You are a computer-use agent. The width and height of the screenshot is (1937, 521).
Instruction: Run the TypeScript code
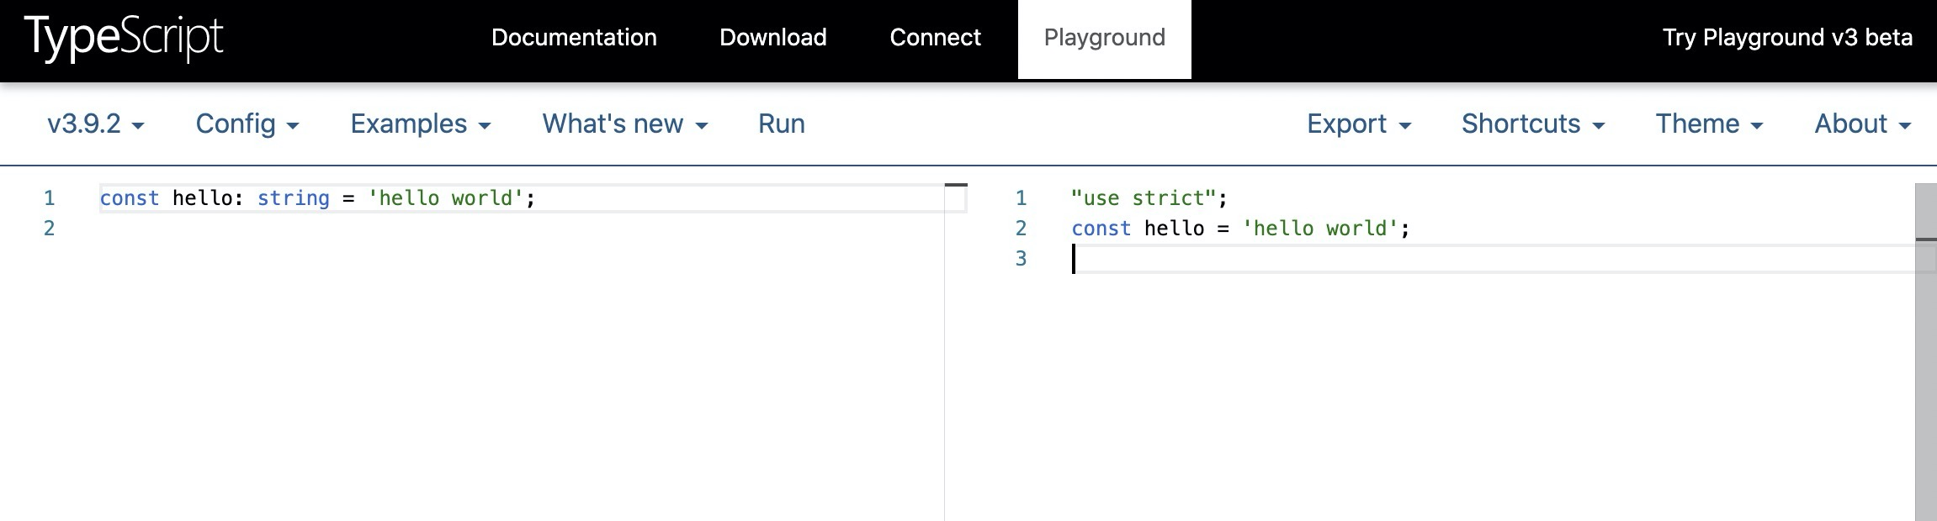click(x=781, y=124)
